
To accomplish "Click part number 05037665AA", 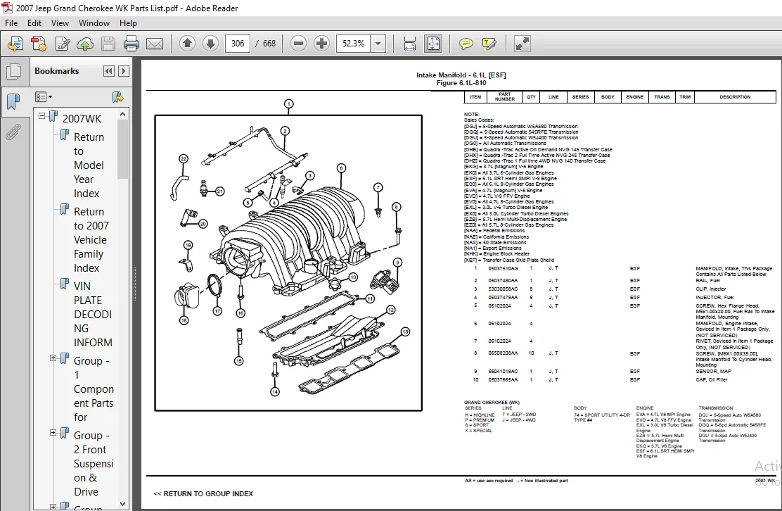I will (503, 380).
